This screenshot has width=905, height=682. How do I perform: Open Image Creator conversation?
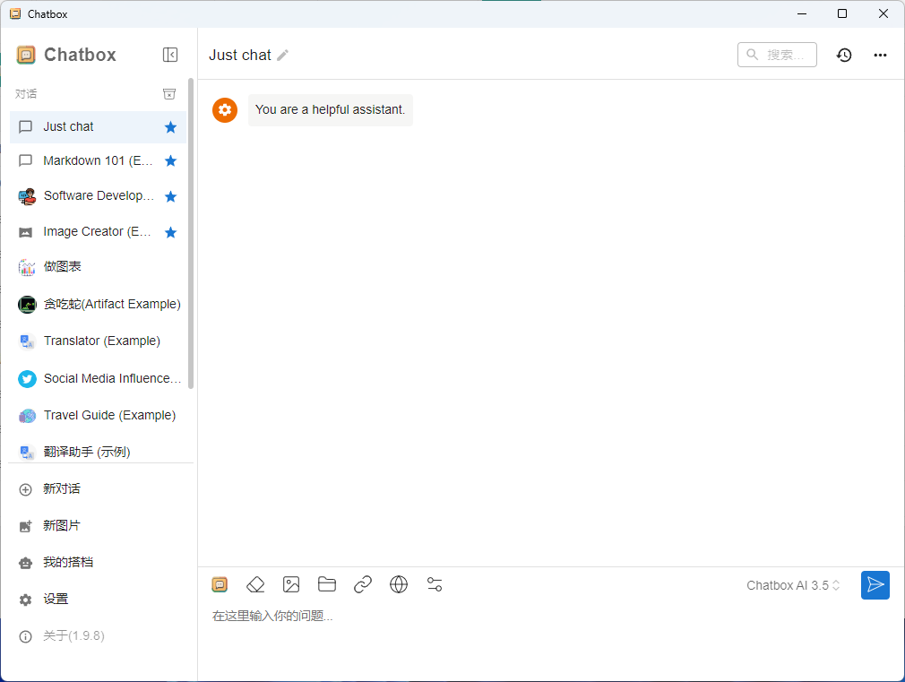(x=99, y=232)
